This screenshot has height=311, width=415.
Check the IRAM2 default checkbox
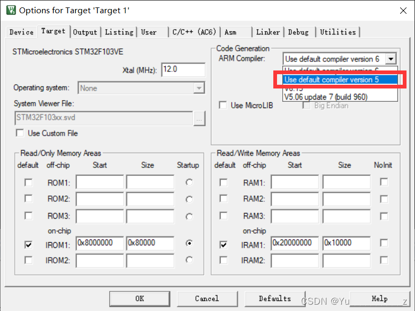coord(223,260)
